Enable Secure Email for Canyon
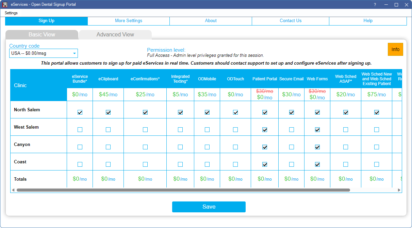 (x=291, y=147)
